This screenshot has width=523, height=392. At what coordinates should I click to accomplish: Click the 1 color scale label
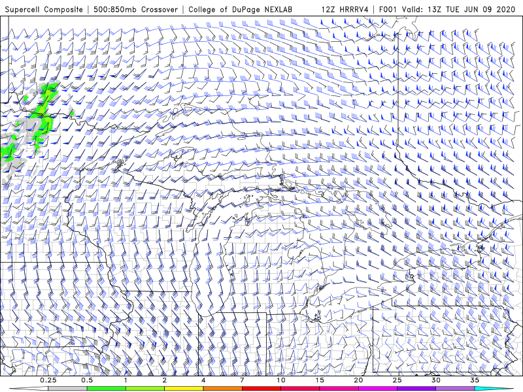pos(126,380)
